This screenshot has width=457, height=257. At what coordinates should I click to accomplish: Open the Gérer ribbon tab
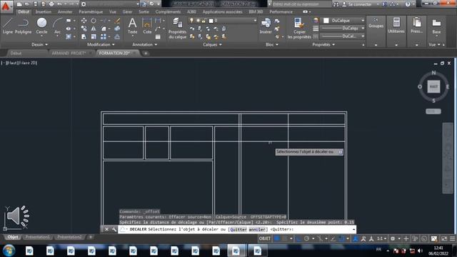coord(127,12)
